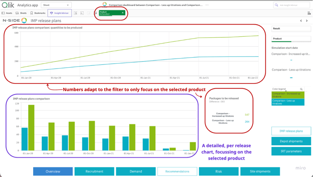
Task: Go to the previous sheet
Action: coord(301,21)
